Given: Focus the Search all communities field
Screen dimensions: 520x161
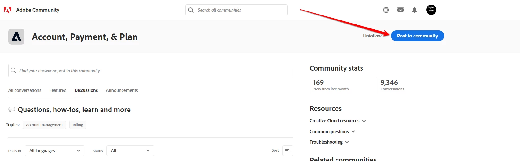Looking at the screenshot, I should click(x=236, y=10).
